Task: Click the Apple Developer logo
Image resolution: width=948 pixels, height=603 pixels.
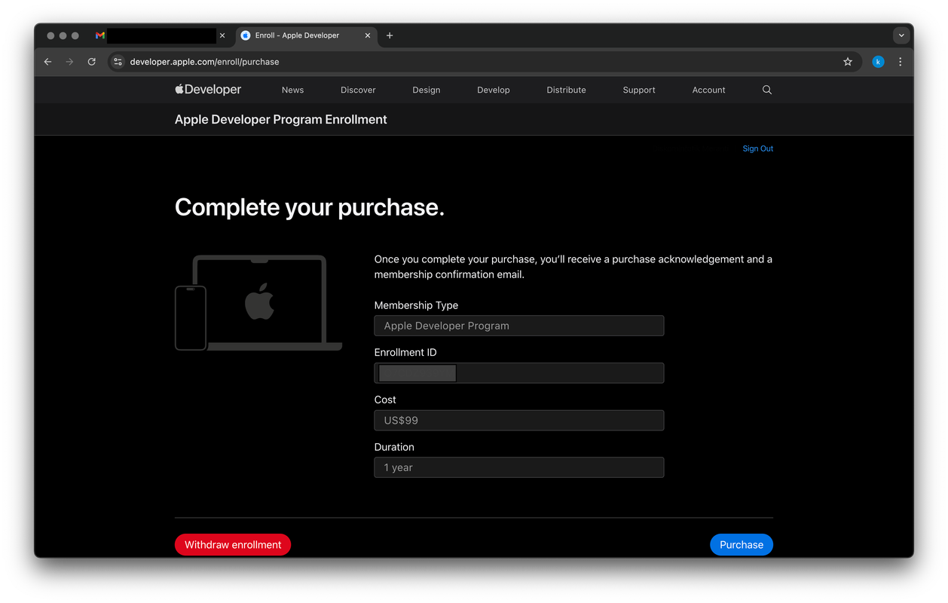Action: [x=208, y=90]
